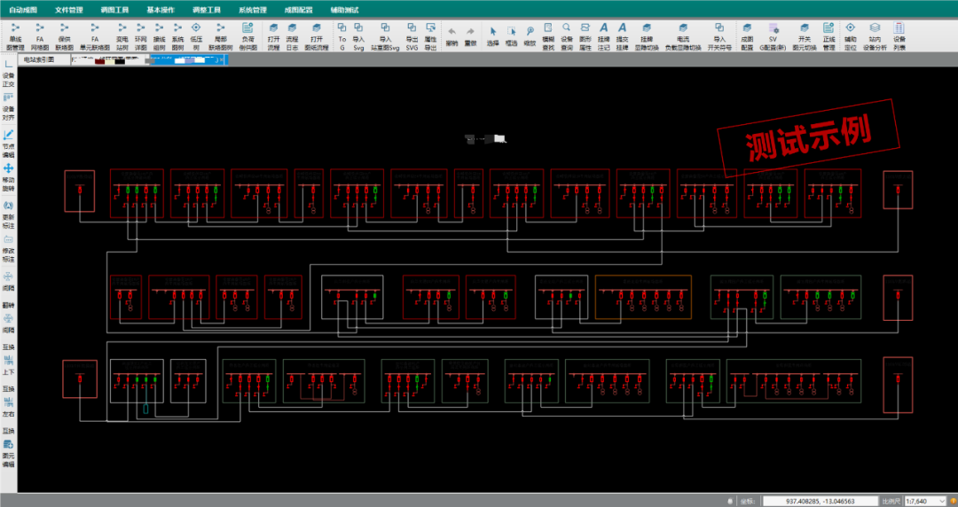Click the 挂牌注记 text icon
This screenshot has width=958, height=507.
pyautogui.click(x=604, y=35)
